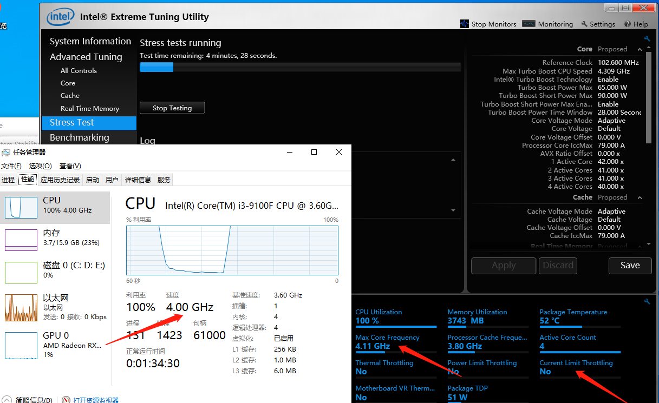The height and width of the screenshot is (403, 659).
Task: Open Settings wrench in Intel XTU
Action: point(584,24)
